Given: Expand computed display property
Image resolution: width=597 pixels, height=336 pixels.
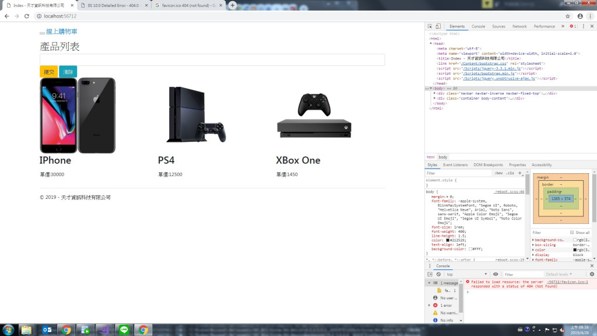Looking at the screenshot, I should [x=533, y=255].
